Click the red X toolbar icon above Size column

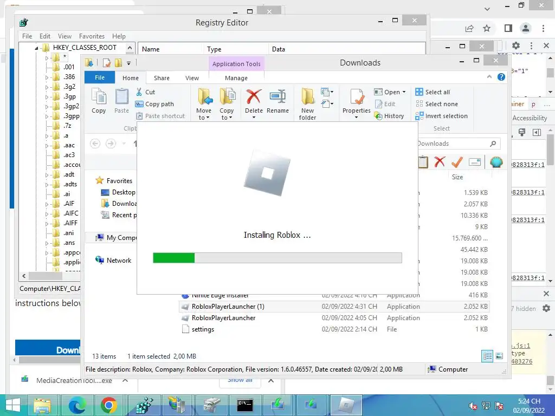click(440, 162)
